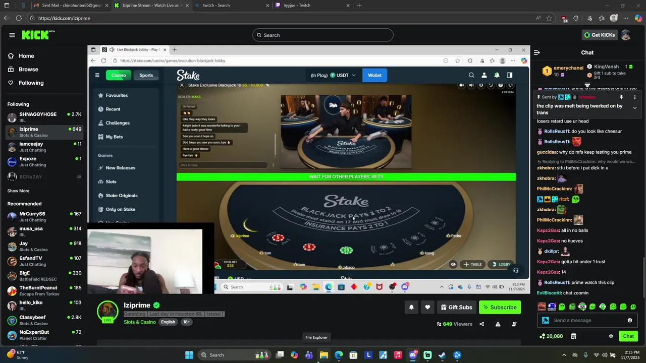Image resolution: width=646 pixels, height=363 pixels.
Task: Toggle stream notifications bell
Action: 411,307
